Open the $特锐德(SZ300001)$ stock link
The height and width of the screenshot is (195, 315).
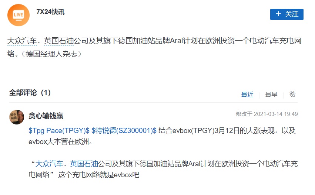pos(124,131)
